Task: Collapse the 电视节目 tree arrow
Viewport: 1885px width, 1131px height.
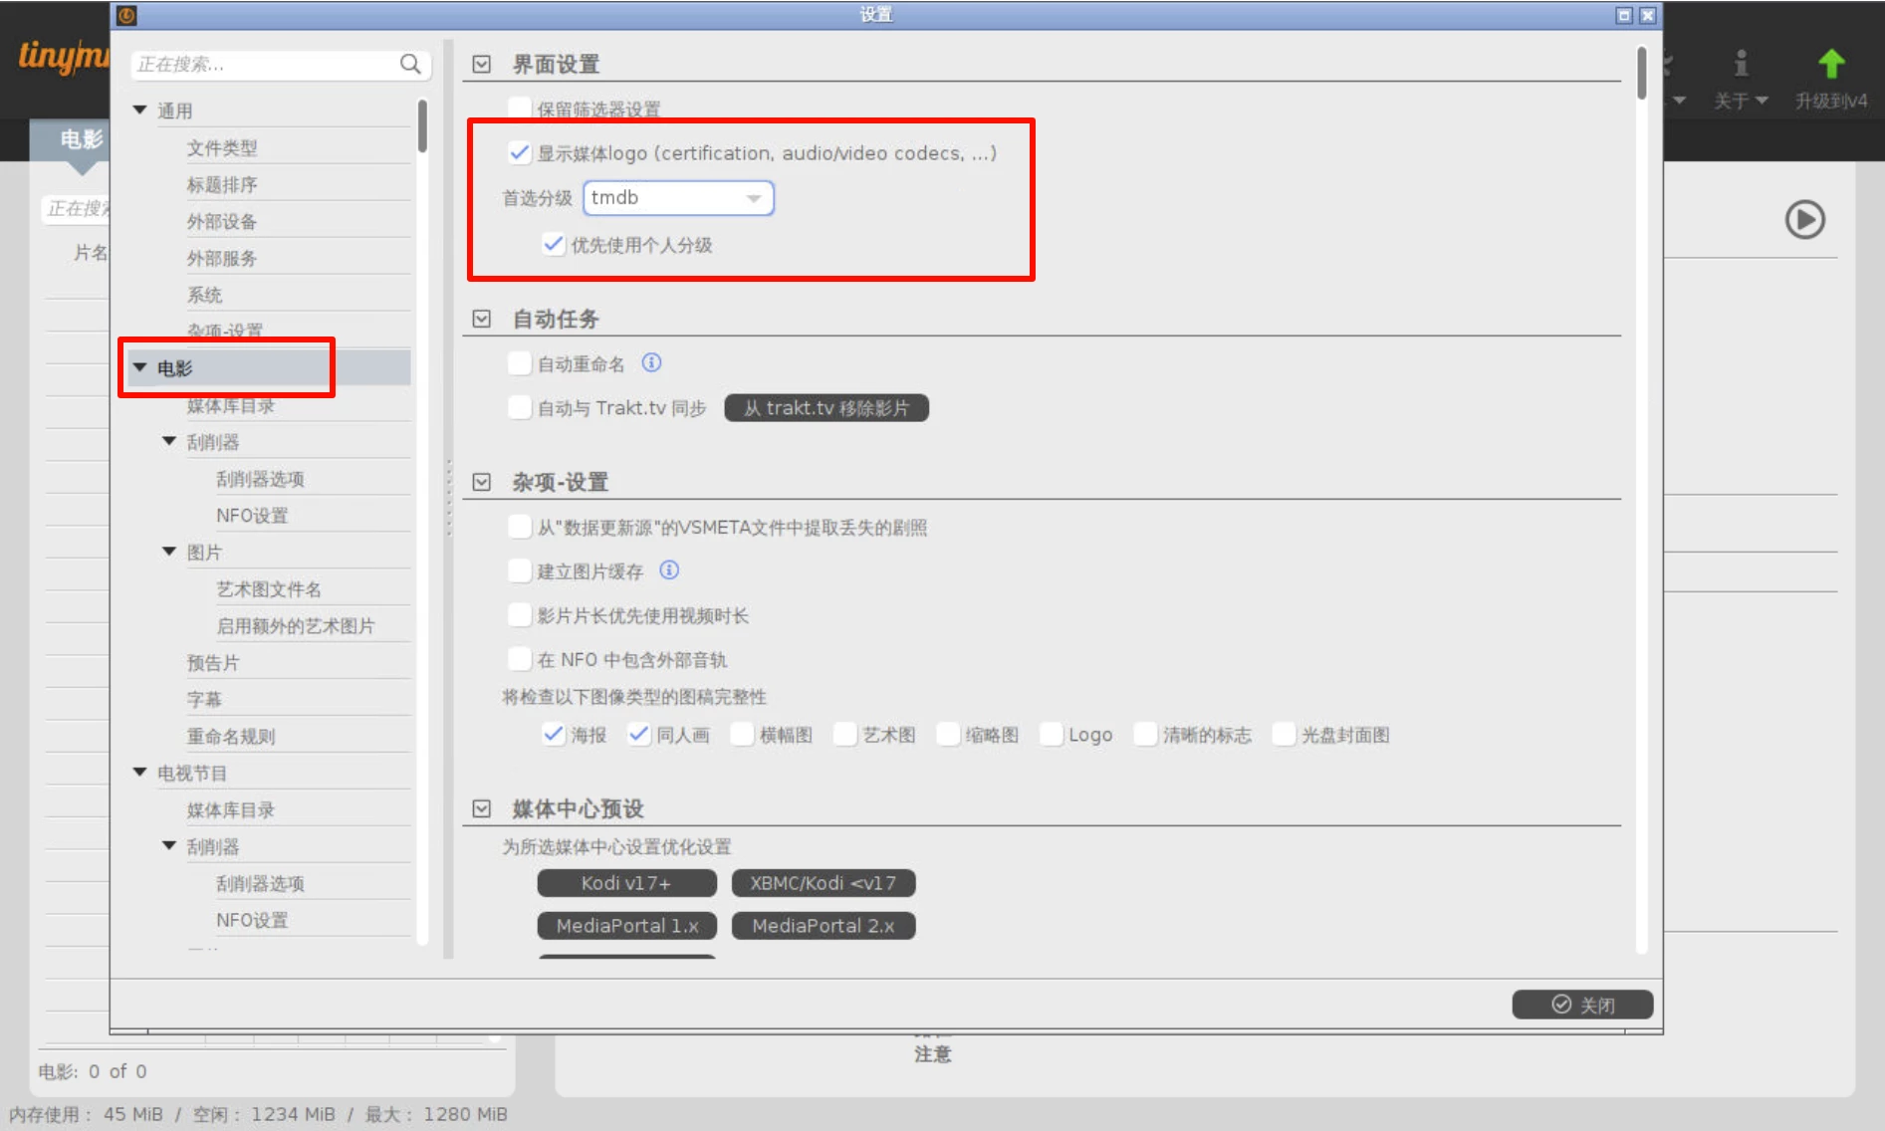Action: [x=140, y=773]
